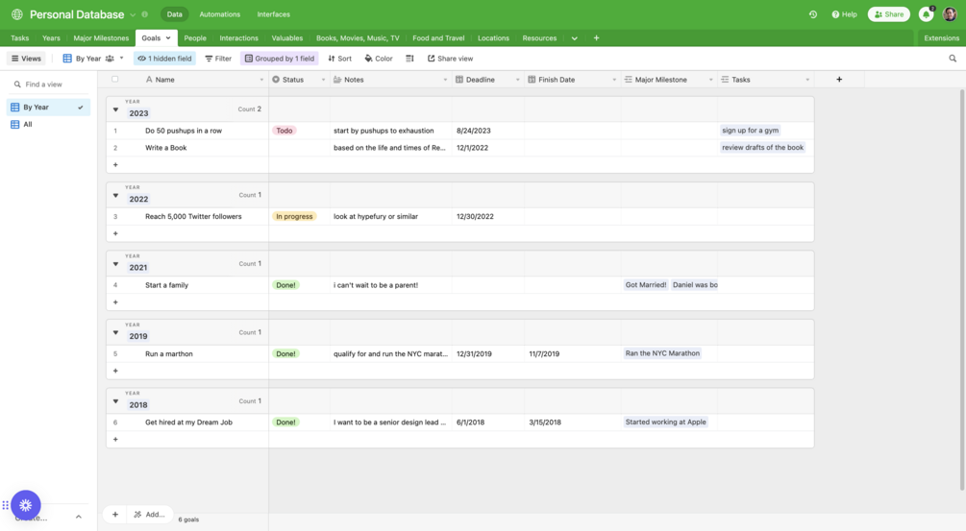Collapse the 2019 year group
Image resolution: width=966 pixels, height=531 pixels.
pyautogui.click(x=115, y=333)
